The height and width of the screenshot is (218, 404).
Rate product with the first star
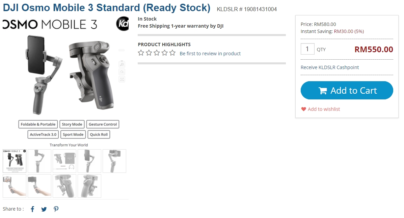[x=141, y=53]
